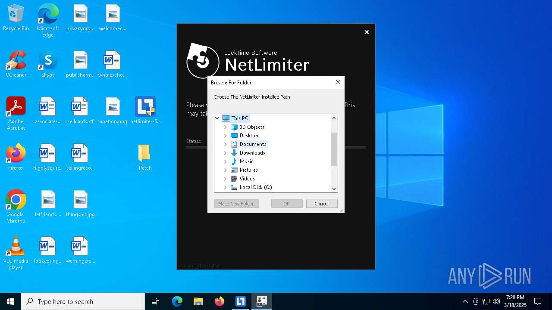Expand Local Disk (C:) node

tap(225, 187)
